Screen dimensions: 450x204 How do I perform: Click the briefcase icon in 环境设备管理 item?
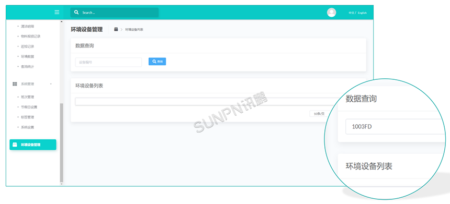point(15,145)
